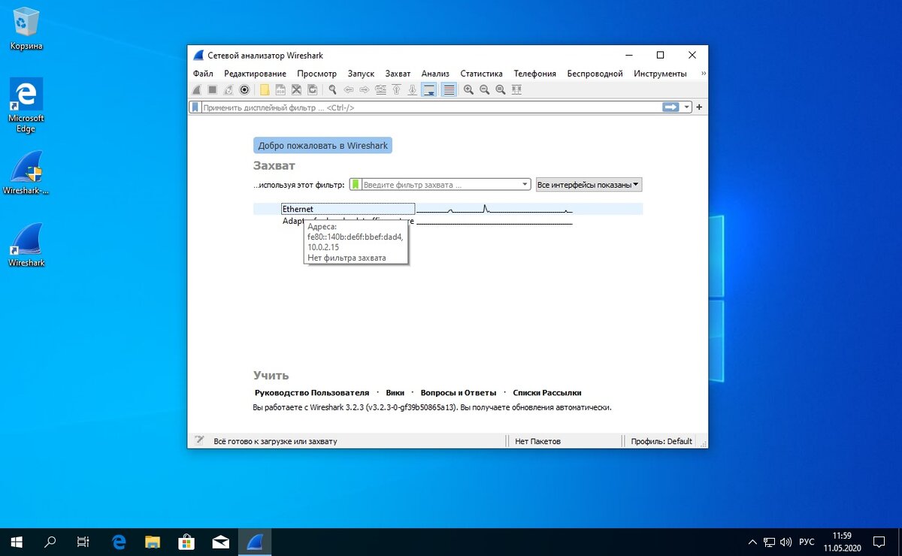Toggle auto-scroll during live capture
This screenshot has height=556, width=902.
429,89
